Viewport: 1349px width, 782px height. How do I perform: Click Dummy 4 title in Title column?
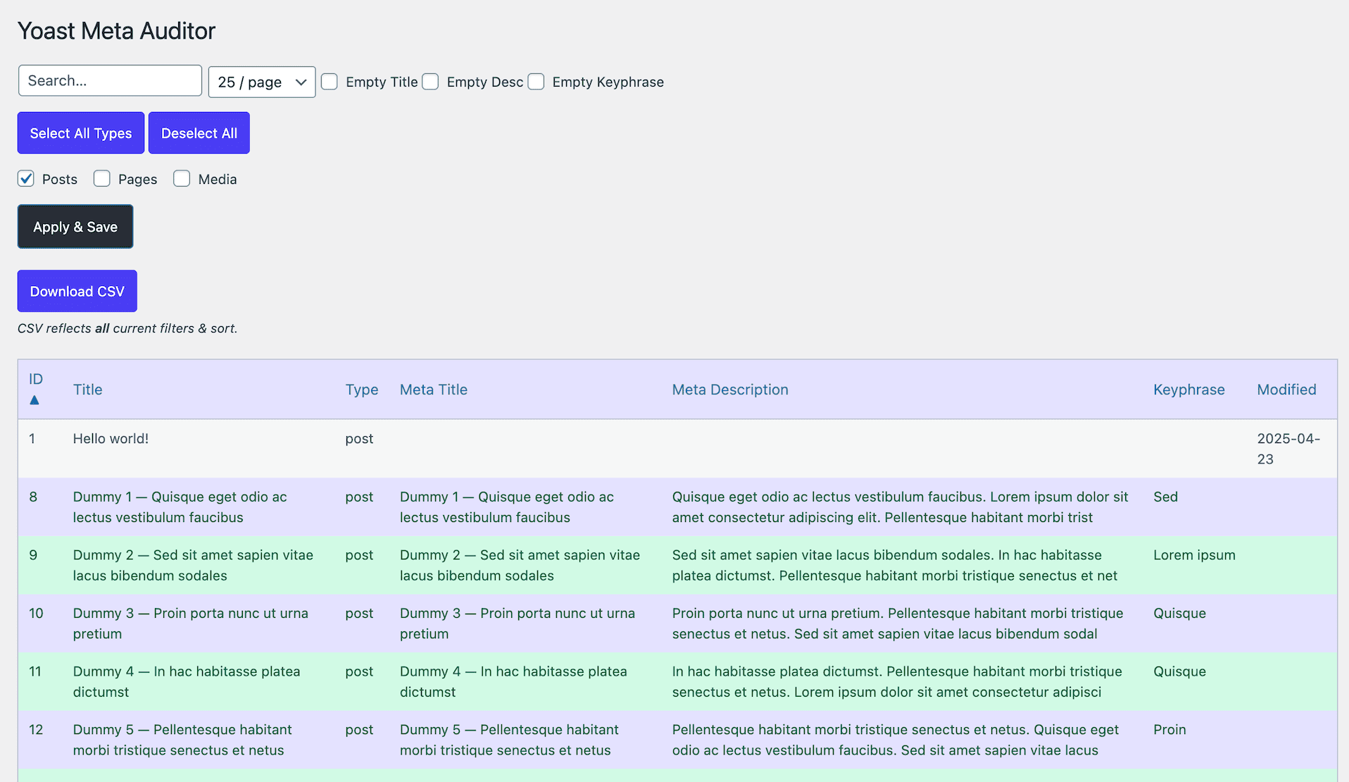click(x=187, y=682)
